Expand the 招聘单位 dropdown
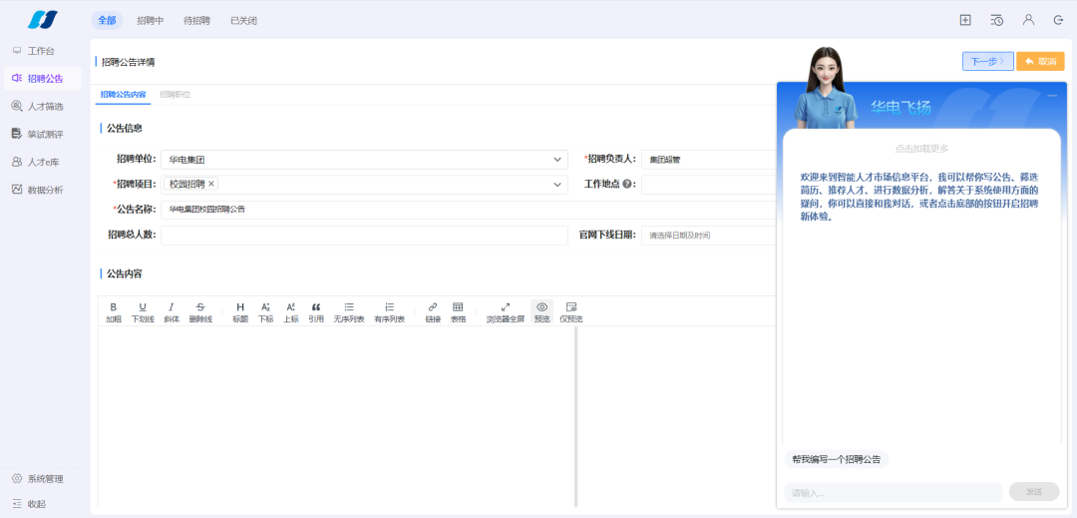The height and width of the screenshot is (518, 1077). 558,160
